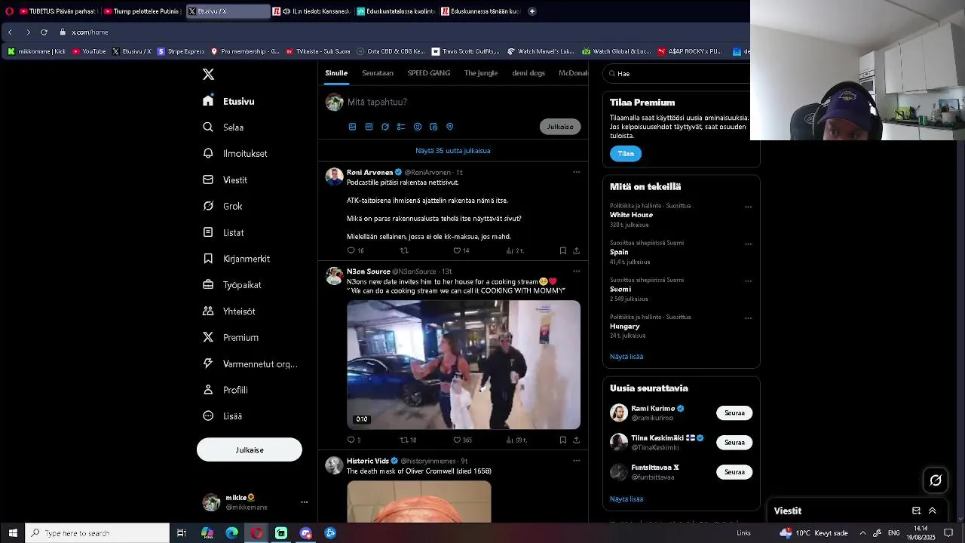The width and height of the screenshot is (965, 543).
Task: Click grey Julkaise button in composer
Action: 560,127
